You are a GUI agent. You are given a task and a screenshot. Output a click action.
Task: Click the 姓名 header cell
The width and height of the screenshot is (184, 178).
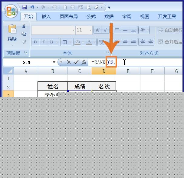pyautogui.click(x=53, y=86)
